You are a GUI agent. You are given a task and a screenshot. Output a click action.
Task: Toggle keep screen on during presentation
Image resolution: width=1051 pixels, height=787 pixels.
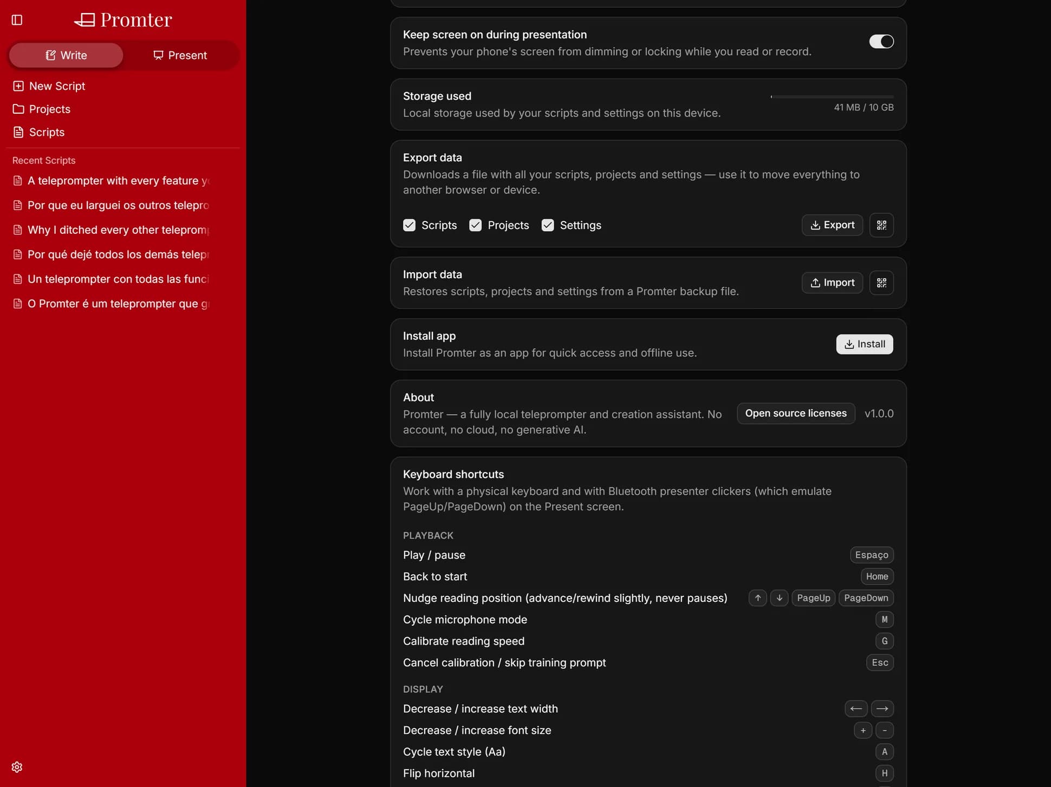pyautogui.click(x=881, y=42)
